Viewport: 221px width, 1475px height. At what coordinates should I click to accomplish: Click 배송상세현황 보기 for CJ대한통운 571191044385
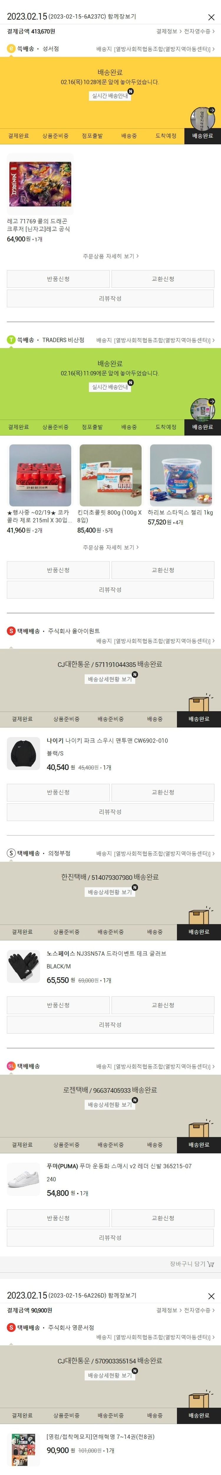point(110,678)
